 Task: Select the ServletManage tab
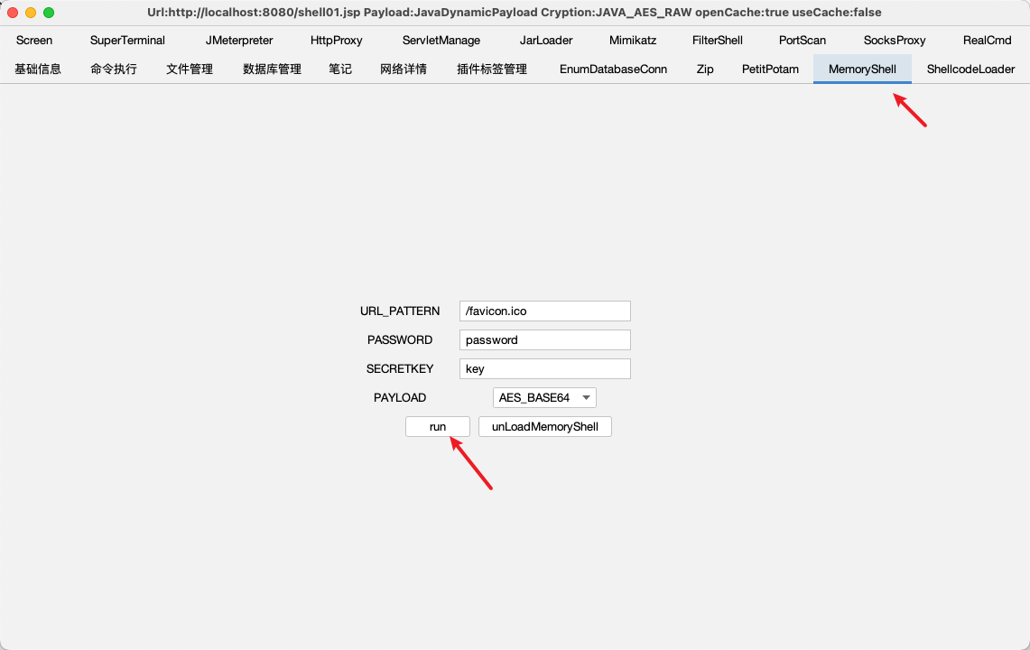tap(441, 41)
